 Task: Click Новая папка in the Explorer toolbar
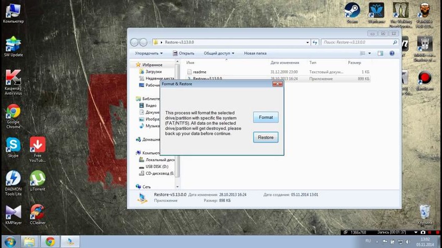tap(255, 53)
